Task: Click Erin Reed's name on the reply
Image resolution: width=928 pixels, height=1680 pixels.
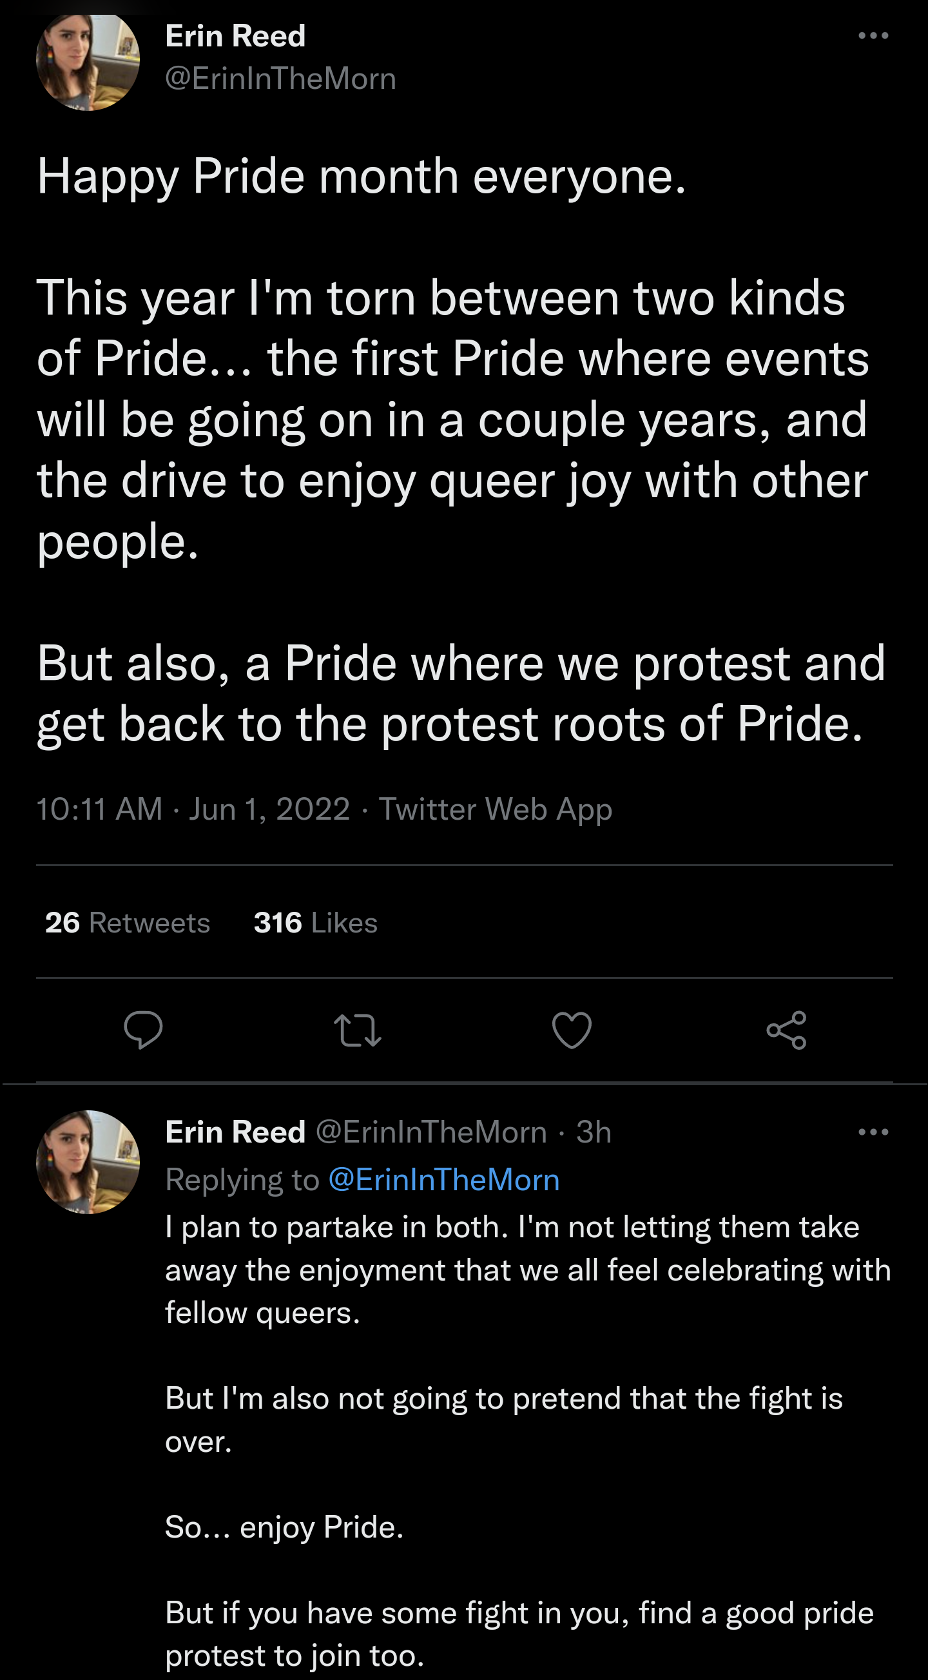Action: coord(235,1132)
